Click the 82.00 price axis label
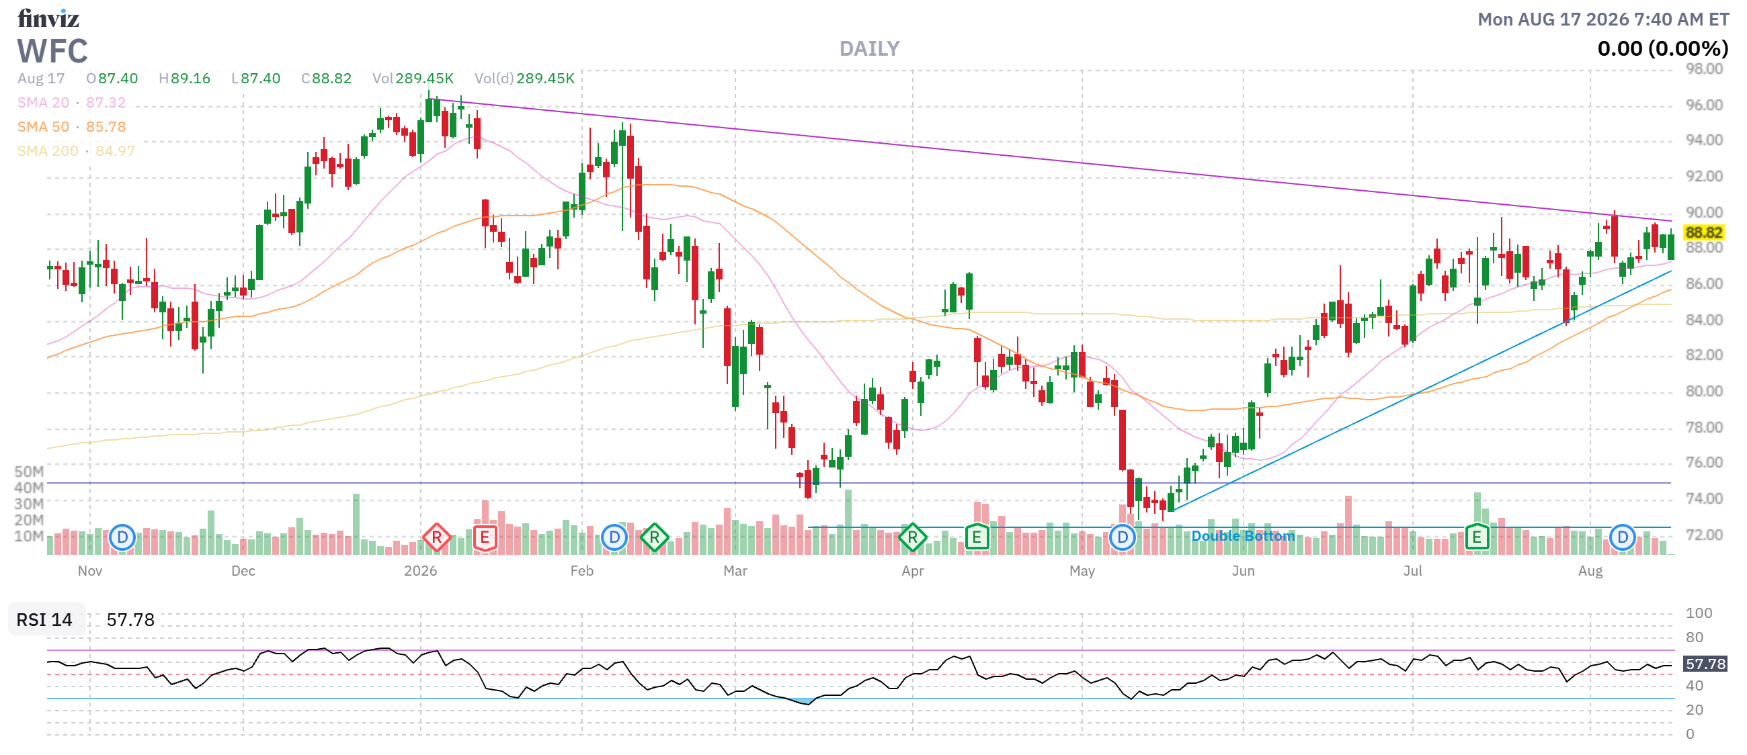Image resolution: width=1747 pixels, height=755 pixels. tap(1703, 355)
